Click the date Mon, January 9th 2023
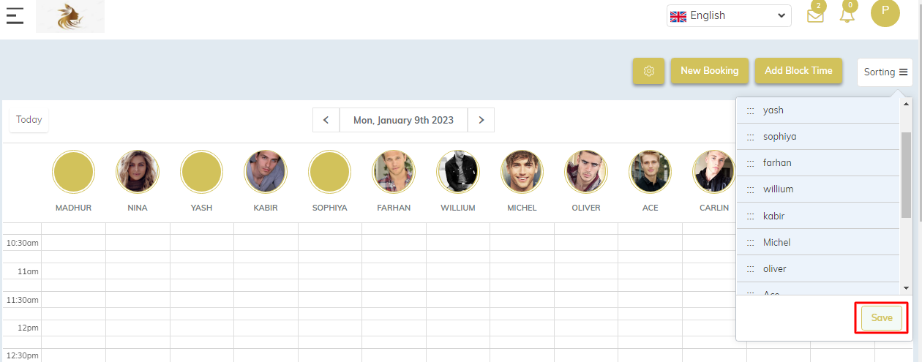This screenshot has width=922, height=362. (403, 120)
